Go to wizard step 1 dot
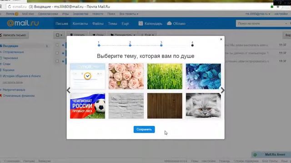 click(x=99, y=45)
